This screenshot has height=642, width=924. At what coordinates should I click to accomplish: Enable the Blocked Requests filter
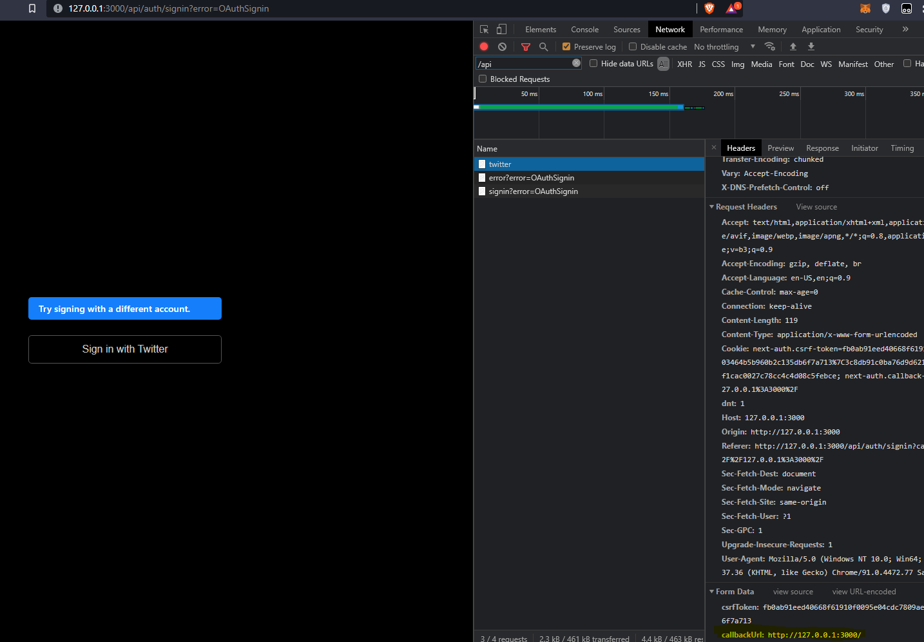pyautogui.click(x=483, y=79)
